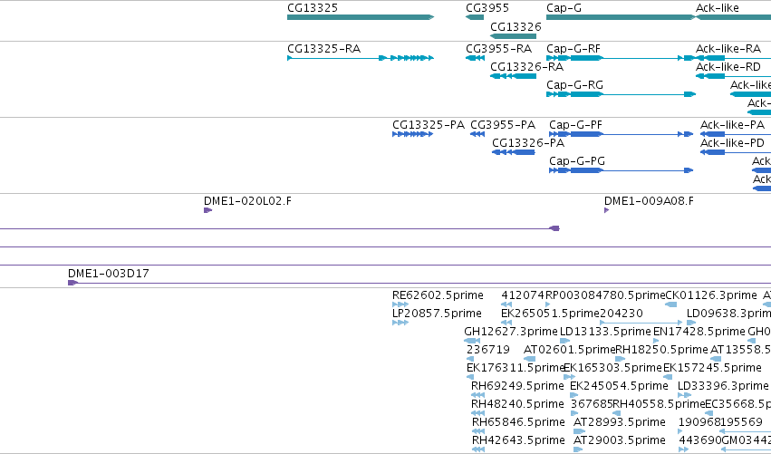Click the Ack-like-RD transcript

click(733, 76)
